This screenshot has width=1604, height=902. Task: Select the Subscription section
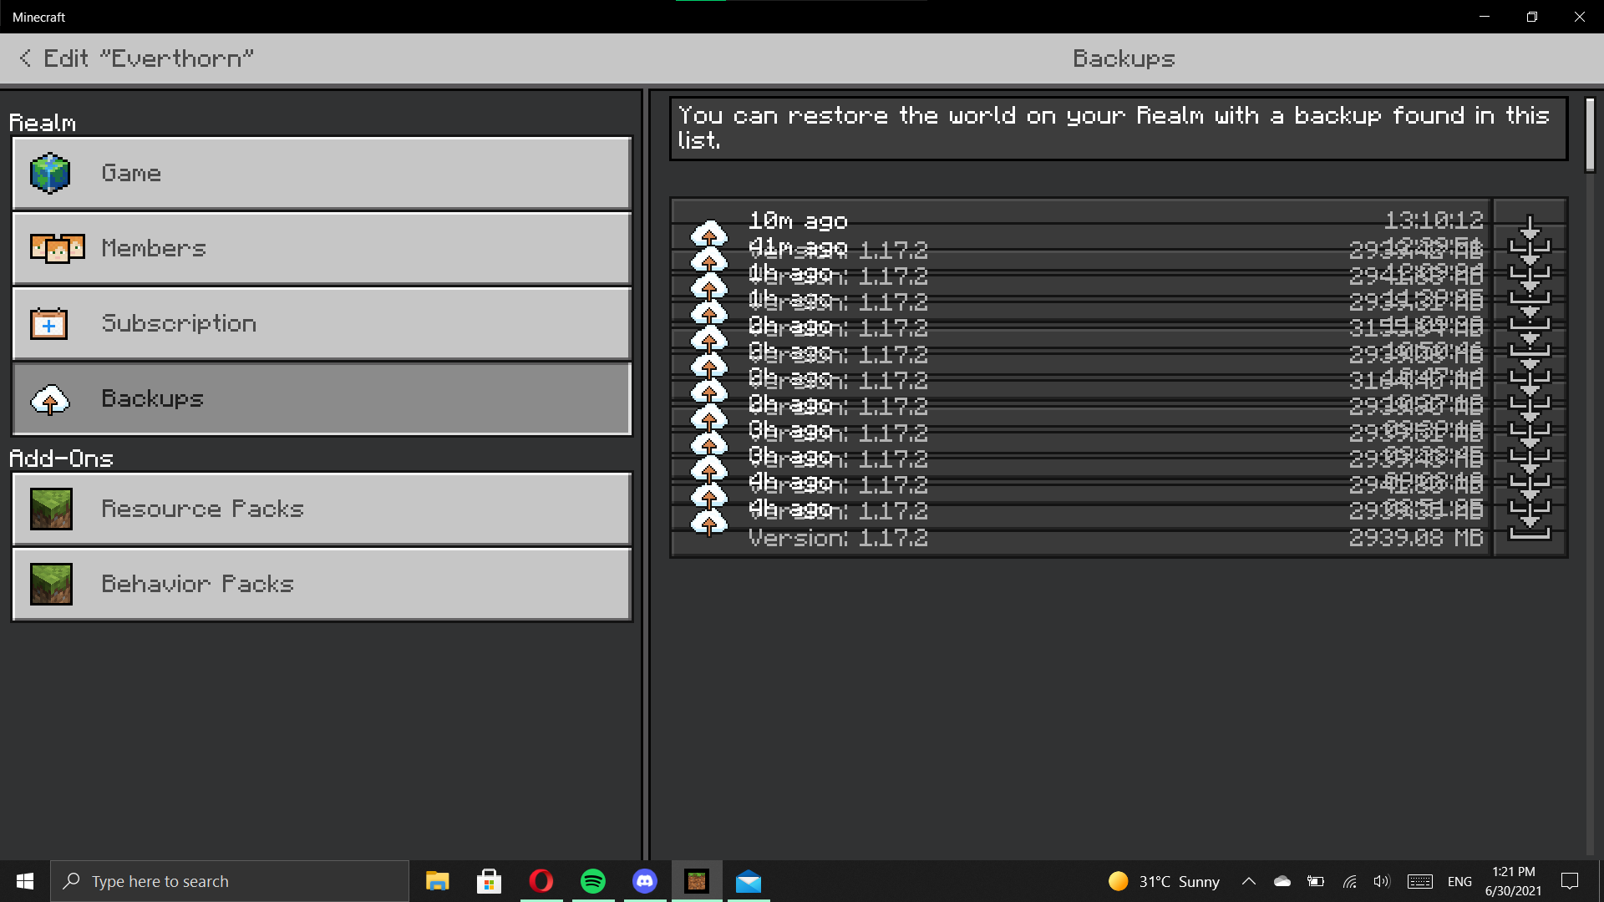[x=322, y=324]
